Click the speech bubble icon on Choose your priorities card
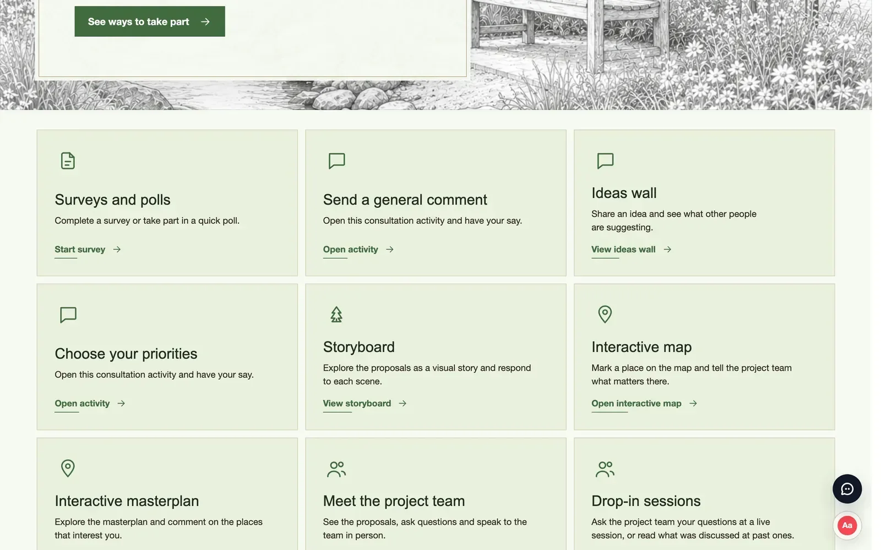881x550 pixels. pos(68,315)
